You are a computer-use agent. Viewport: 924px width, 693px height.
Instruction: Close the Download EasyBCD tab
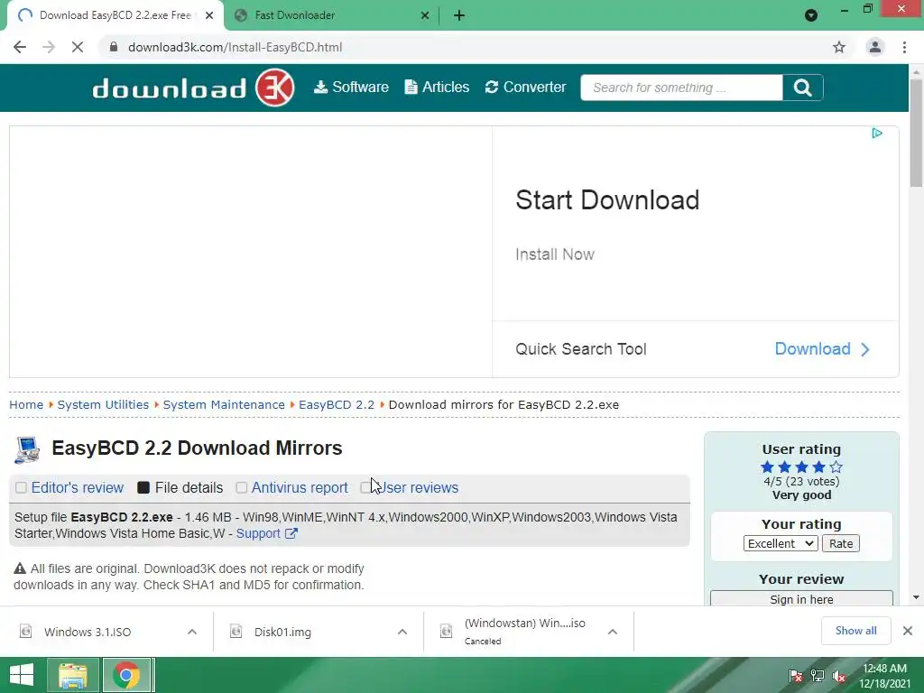click(209, 15)
